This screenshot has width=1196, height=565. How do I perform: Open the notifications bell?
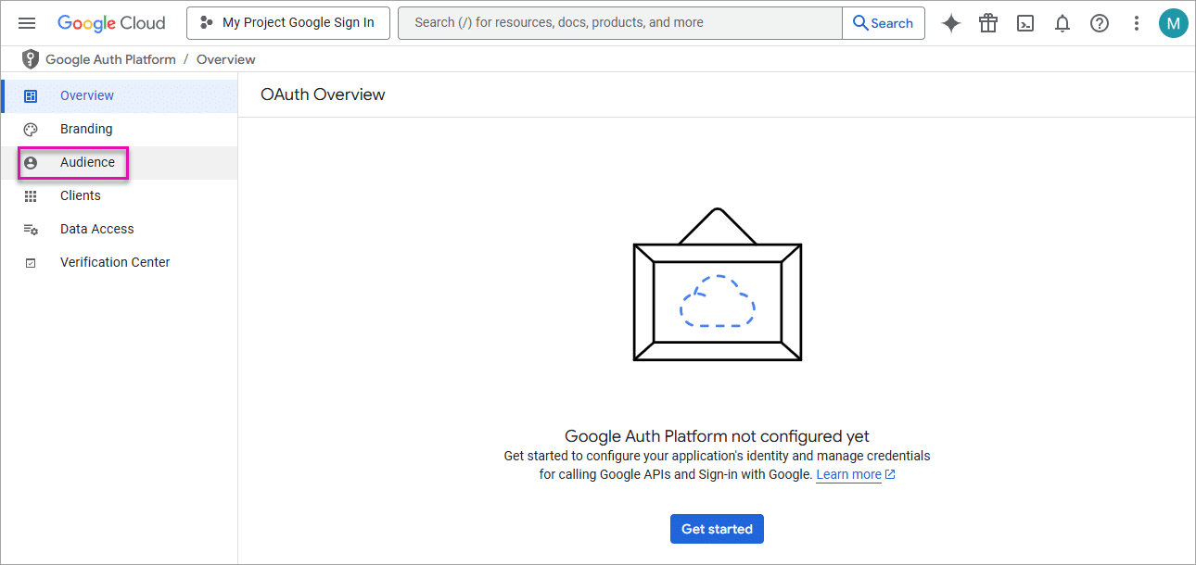point(1062,23)
